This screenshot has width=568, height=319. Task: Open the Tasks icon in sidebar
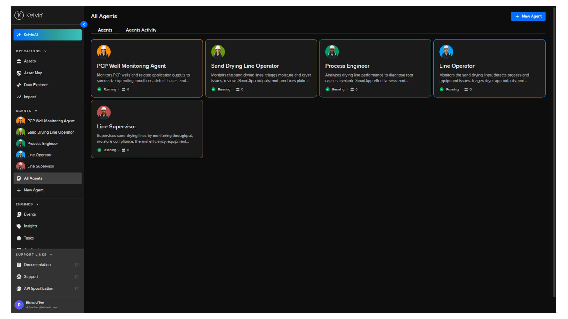coord(19,238)
